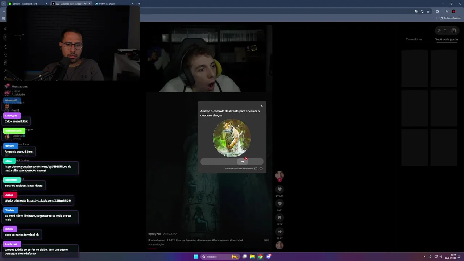Screen dimensions: 464x261
Task: Open Chrome from the taskbar
Action: point(260,257)
